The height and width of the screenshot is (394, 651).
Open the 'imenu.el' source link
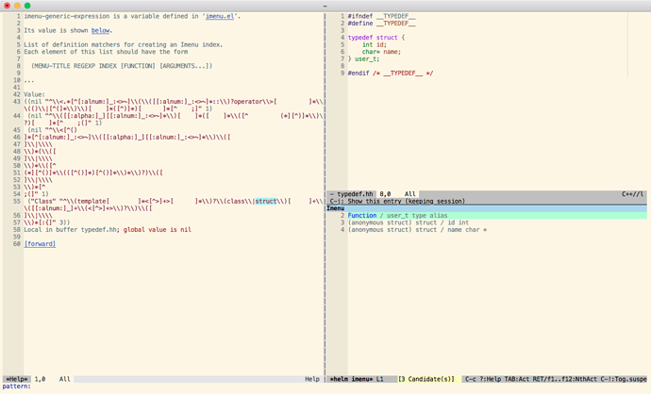[x=220, y=17]
